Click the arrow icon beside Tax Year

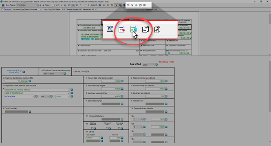coord(156,64)
